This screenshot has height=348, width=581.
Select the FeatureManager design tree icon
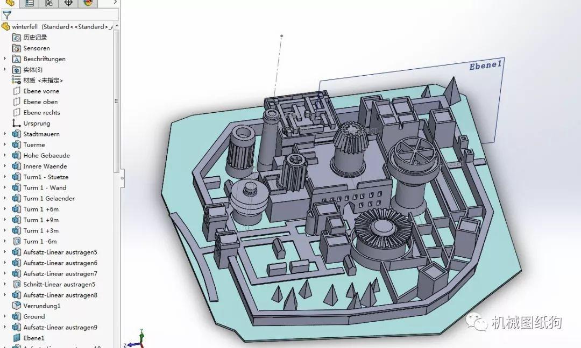11,3
